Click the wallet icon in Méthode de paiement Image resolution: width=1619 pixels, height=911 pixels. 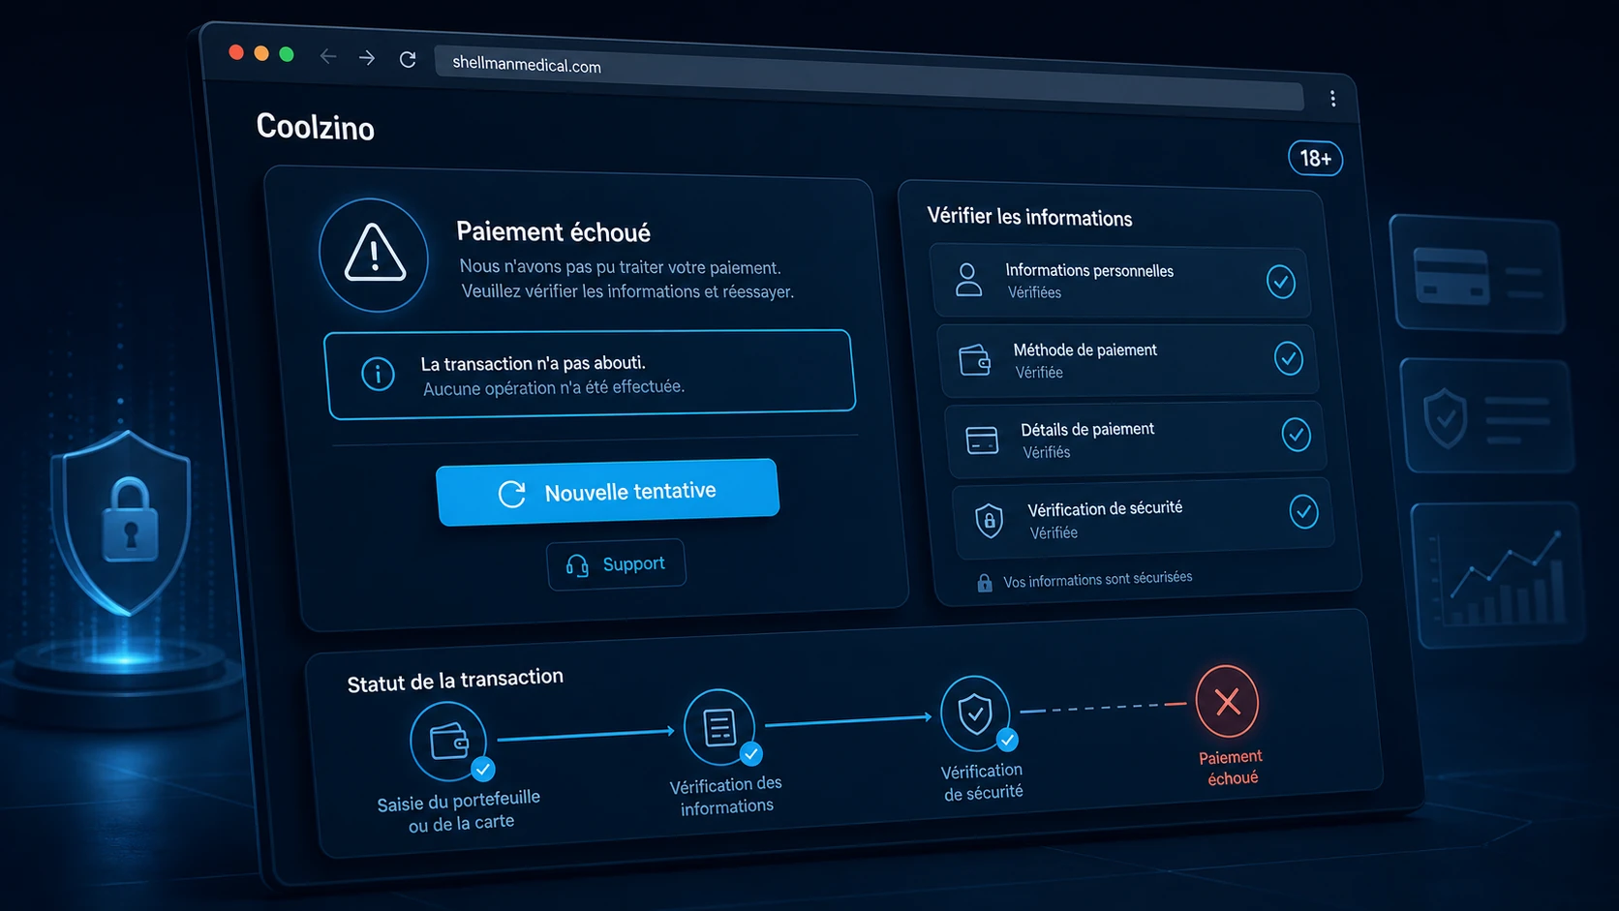coord(975,360)
